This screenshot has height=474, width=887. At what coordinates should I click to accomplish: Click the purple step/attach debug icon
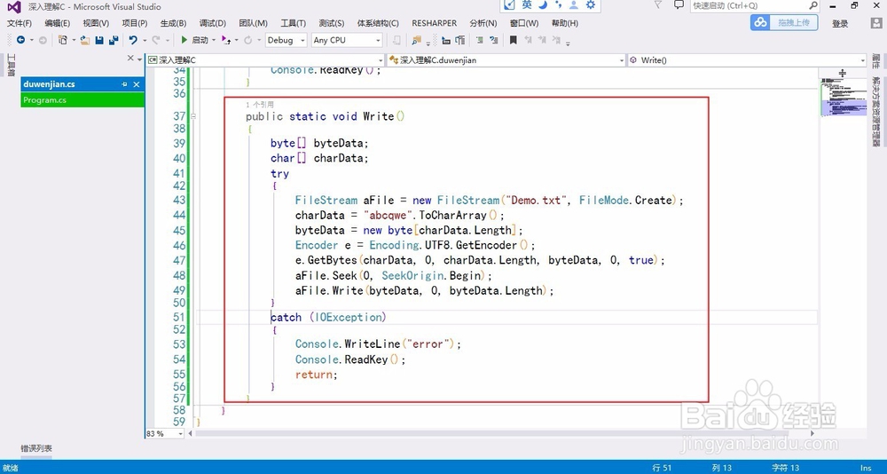coord(225,40)
